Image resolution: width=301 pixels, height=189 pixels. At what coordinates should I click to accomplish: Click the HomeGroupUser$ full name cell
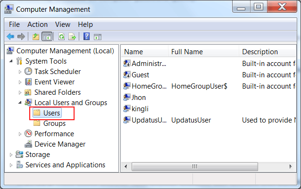pyautogui.click(x=199, y=86)
